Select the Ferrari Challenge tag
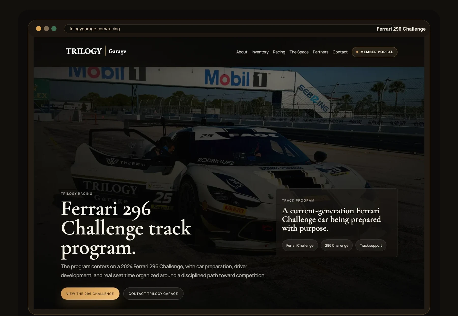Screen dimensions: 458x316 300,245
